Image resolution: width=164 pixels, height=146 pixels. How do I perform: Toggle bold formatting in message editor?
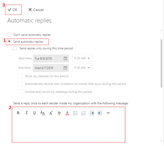click(18, 113)
